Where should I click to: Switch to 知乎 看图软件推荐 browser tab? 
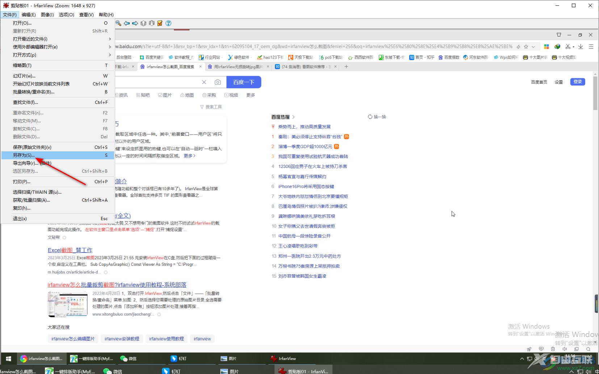click(x=306, y=67)
